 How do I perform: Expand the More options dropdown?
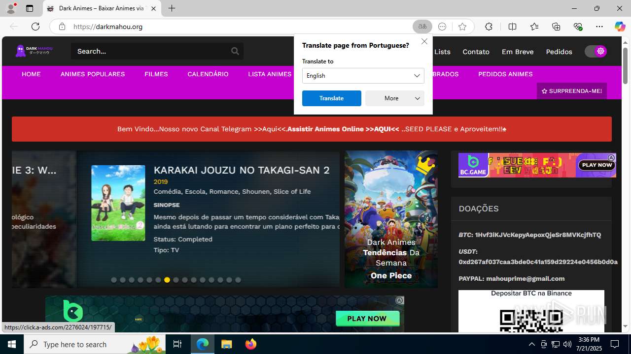pos(395,98)
